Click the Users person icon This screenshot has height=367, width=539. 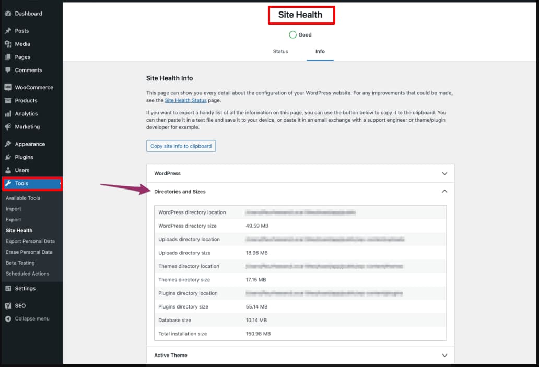tap(8, 170)
